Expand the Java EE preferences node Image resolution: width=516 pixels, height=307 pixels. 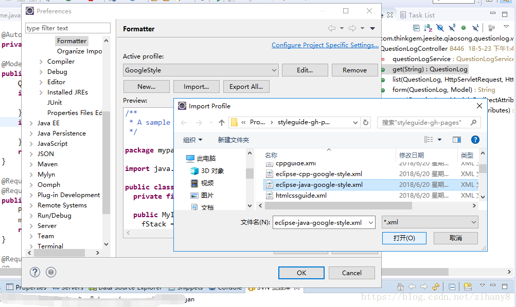31,123
